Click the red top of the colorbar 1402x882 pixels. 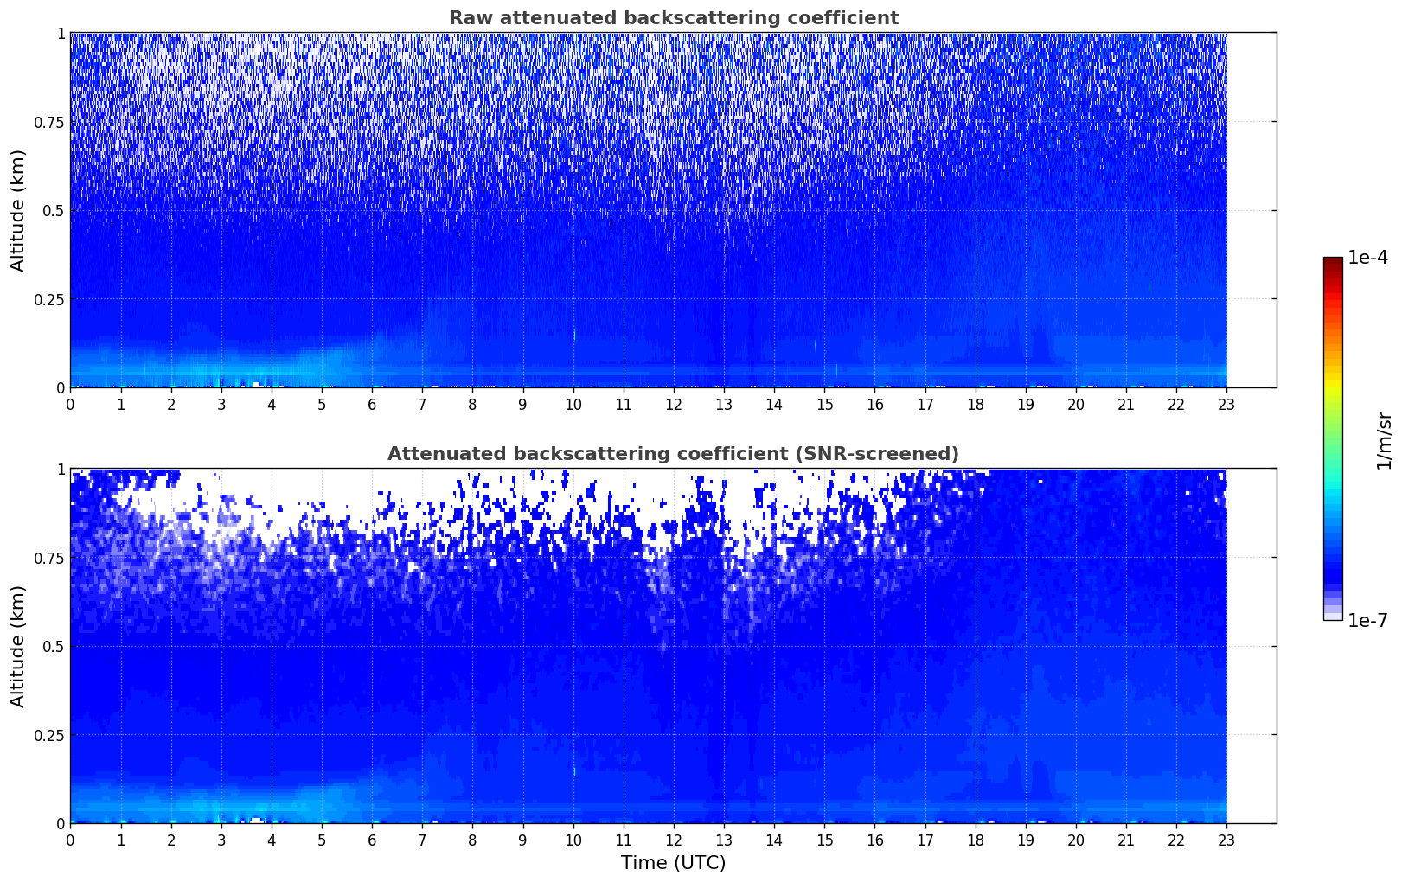coord(1332,264)
